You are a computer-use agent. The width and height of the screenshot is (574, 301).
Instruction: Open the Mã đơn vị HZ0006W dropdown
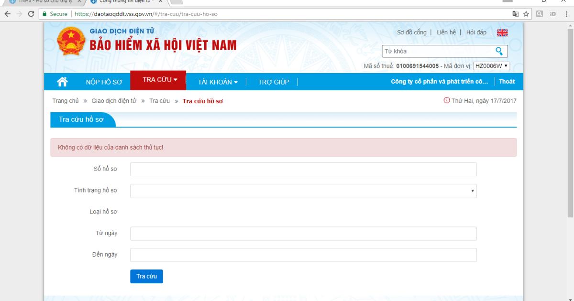click(492, 66)
